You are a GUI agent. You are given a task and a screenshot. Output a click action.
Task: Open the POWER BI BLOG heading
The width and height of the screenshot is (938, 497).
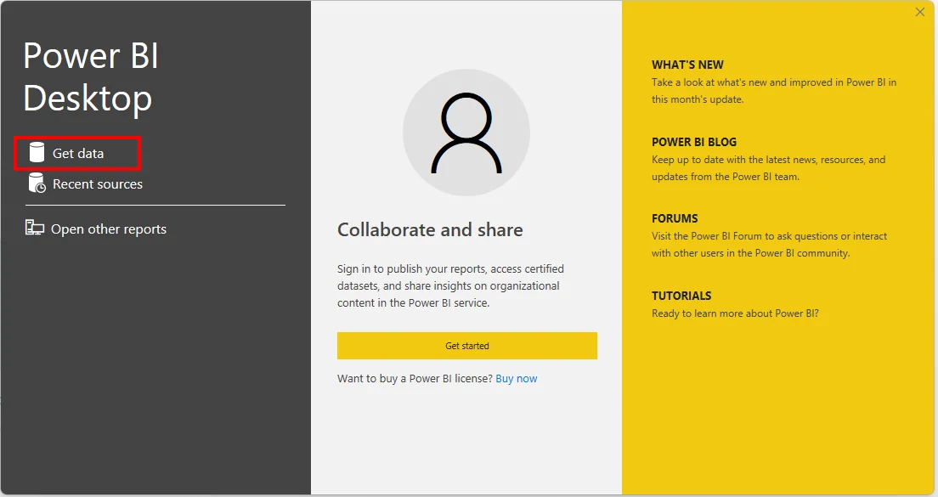[694, 142]
